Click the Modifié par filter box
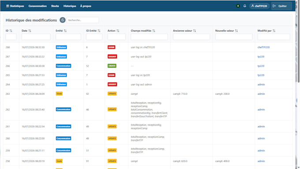Image resolution: width=300 pixels, height=169 pixels. tap(274, 37)
